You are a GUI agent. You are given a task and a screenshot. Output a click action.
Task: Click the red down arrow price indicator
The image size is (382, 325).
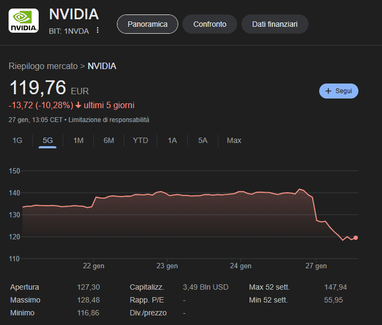point(78,105)
